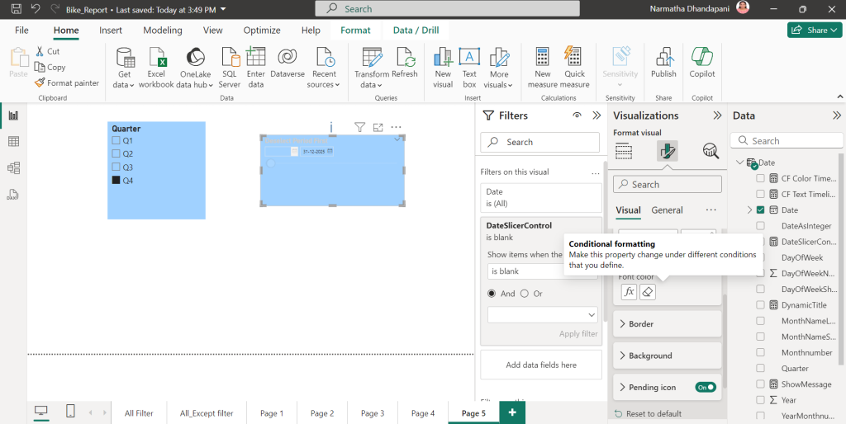This screenshot has height=424, width=846.
Task: Open Dataverse connector
Action: [x=288, y=64]
